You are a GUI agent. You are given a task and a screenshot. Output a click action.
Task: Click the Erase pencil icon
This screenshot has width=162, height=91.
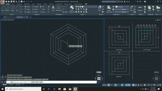point(49,7)
